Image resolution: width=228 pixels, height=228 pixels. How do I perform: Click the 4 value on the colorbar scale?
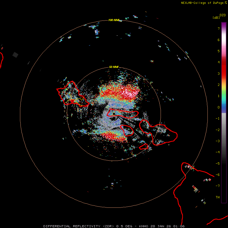click(219, 62)
